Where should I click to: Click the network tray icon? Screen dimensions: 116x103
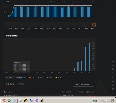[x=104, y=101]
